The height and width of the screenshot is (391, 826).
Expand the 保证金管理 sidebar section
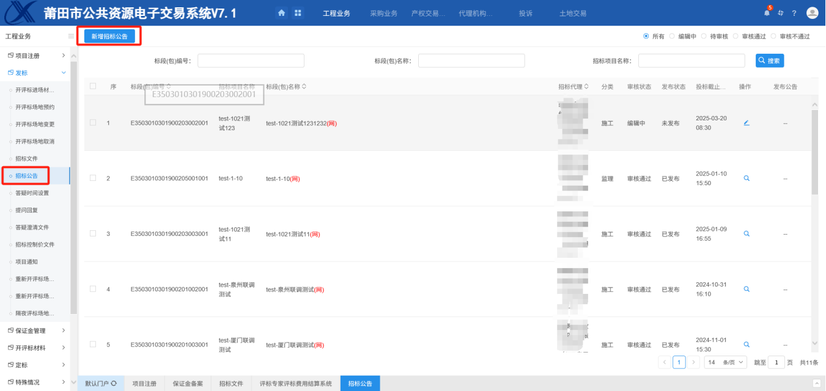(x=37, y=331)
